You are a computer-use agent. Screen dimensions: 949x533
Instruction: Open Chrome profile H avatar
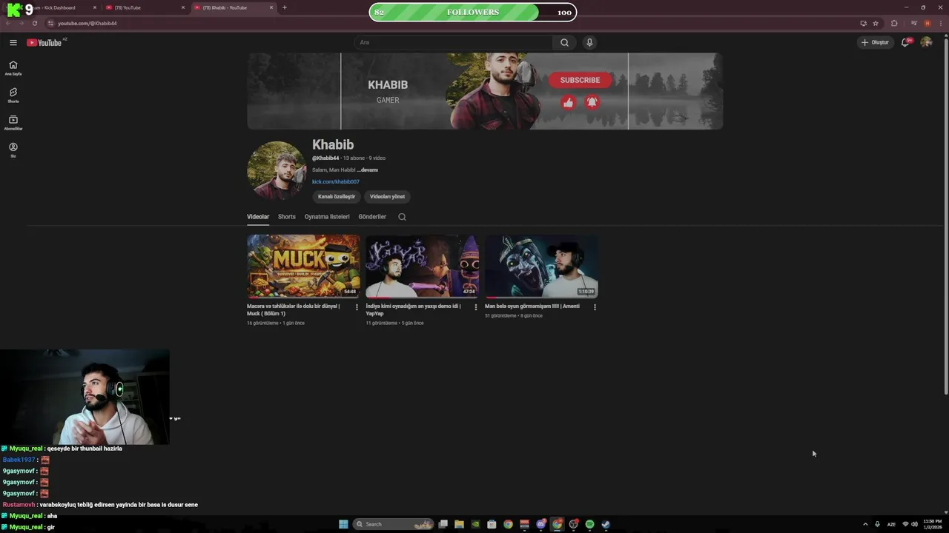tap(927, 23)
